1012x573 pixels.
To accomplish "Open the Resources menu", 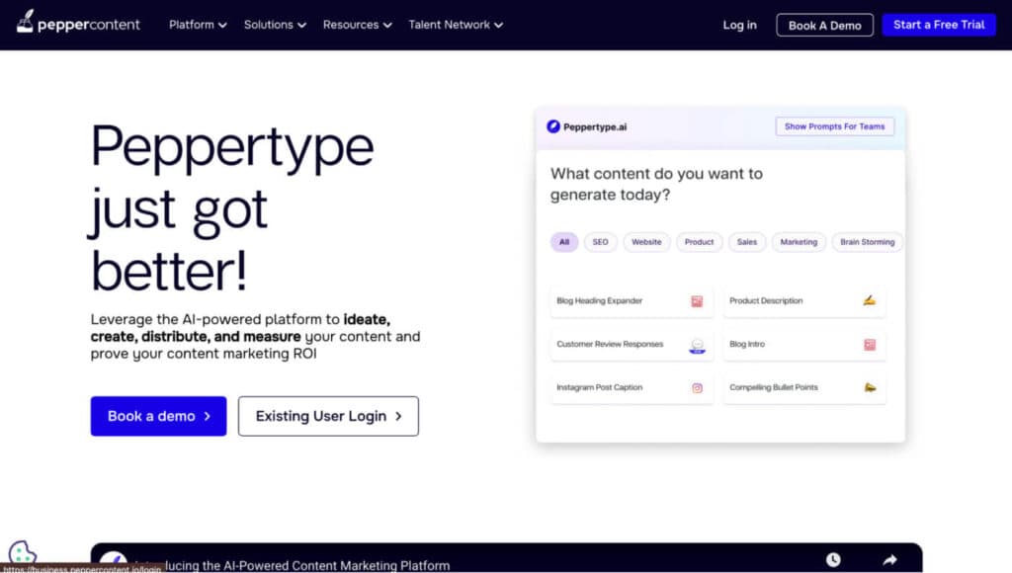I will click(356, 25).
